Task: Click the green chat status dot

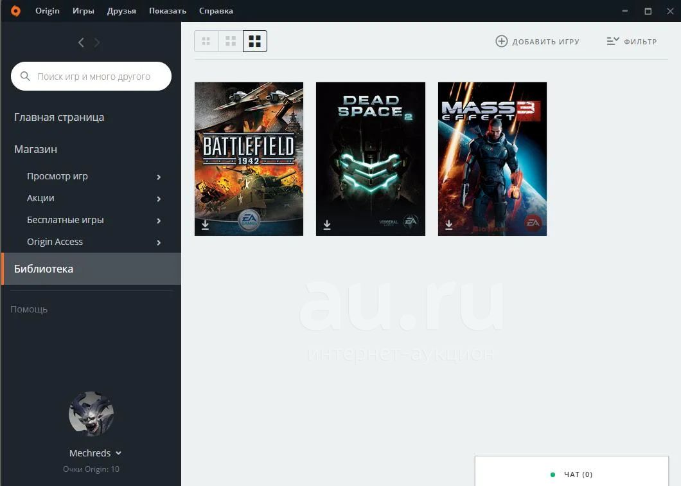Action: coord(553,474)
